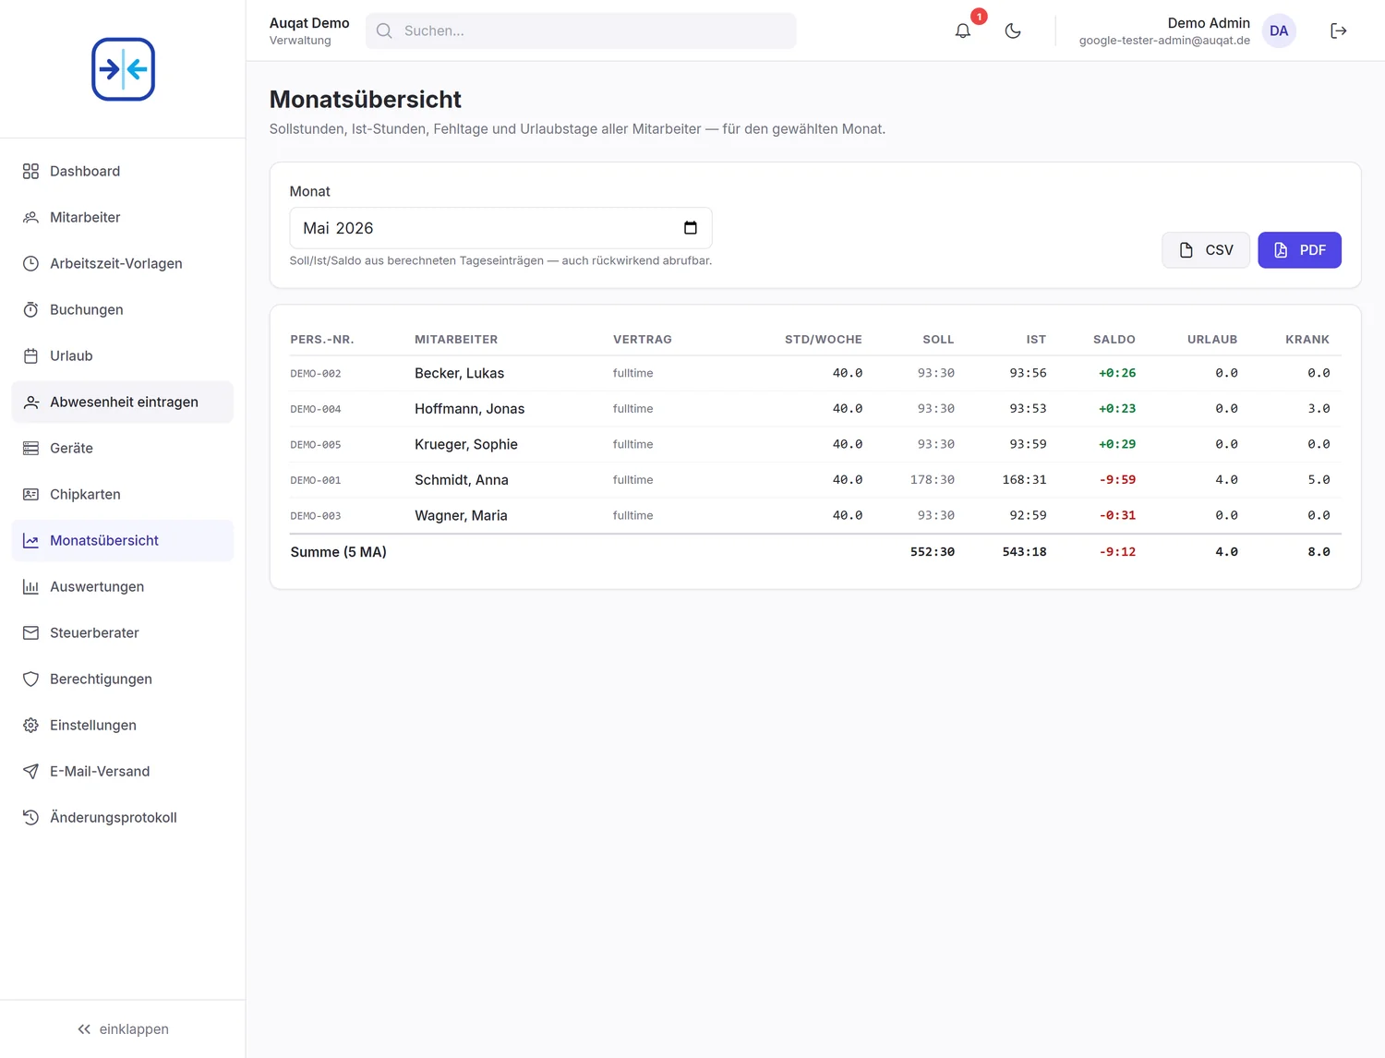Viewport: 1385px width, 1058px height.
Task: Focus the Suchen search field
Action: point(581,30)
